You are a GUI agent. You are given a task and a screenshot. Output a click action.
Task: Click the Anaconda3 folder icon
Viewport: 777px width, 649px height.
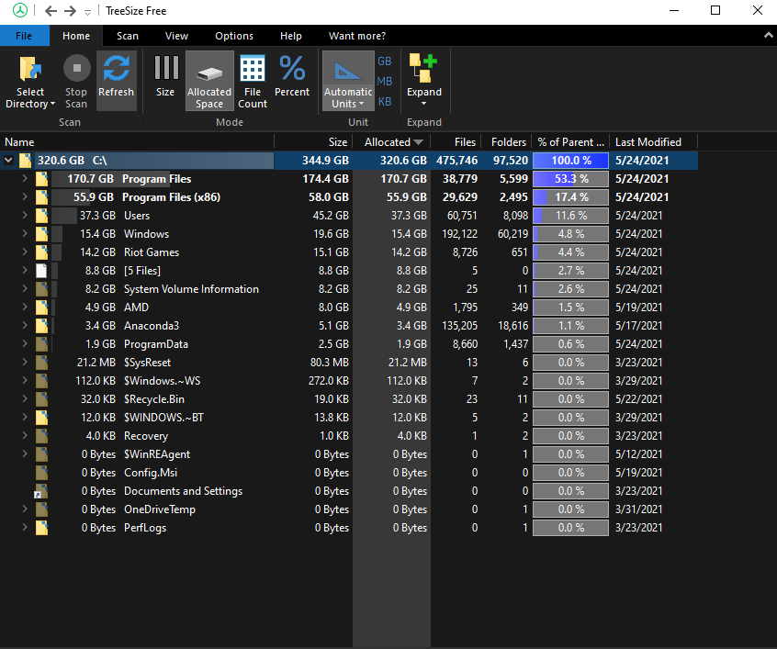click(x=41, y=326)
